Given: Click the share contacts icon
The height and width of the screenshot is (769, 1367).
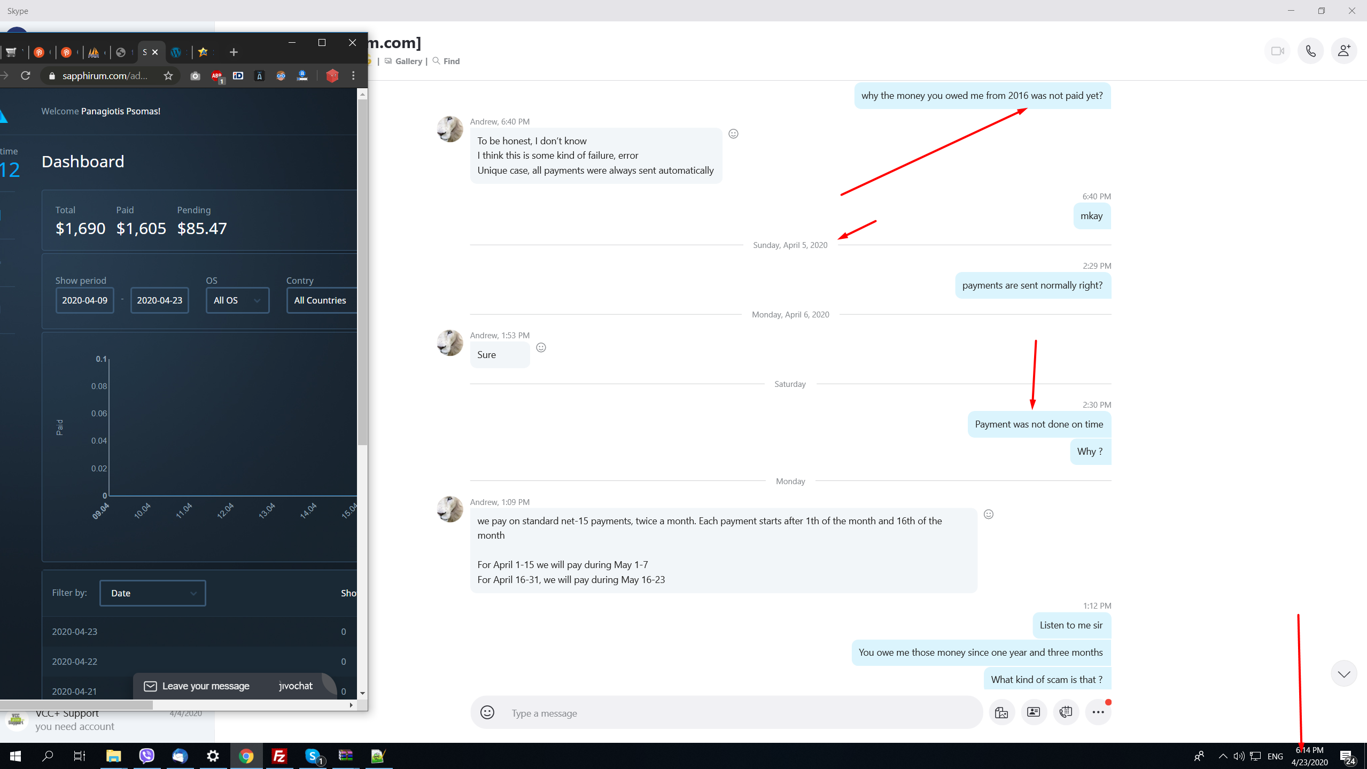Looking at the screenshot, I should click(1034, 712).
